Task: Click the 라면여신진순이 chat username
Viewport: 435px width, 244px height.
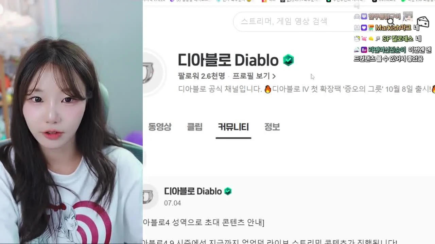Action: pyautogui.click(x=387, y=50)
